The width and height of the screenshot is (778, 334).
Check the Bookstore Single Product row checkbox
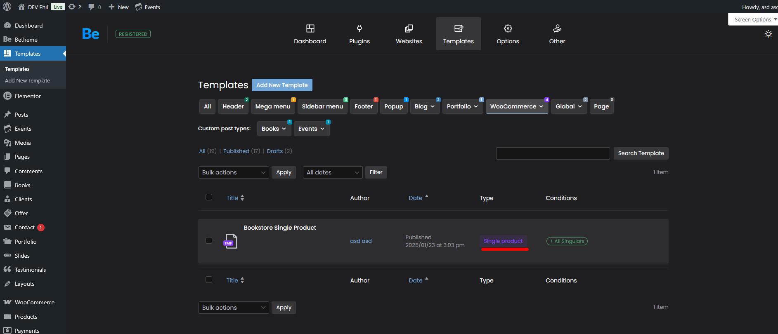point(209,240)
